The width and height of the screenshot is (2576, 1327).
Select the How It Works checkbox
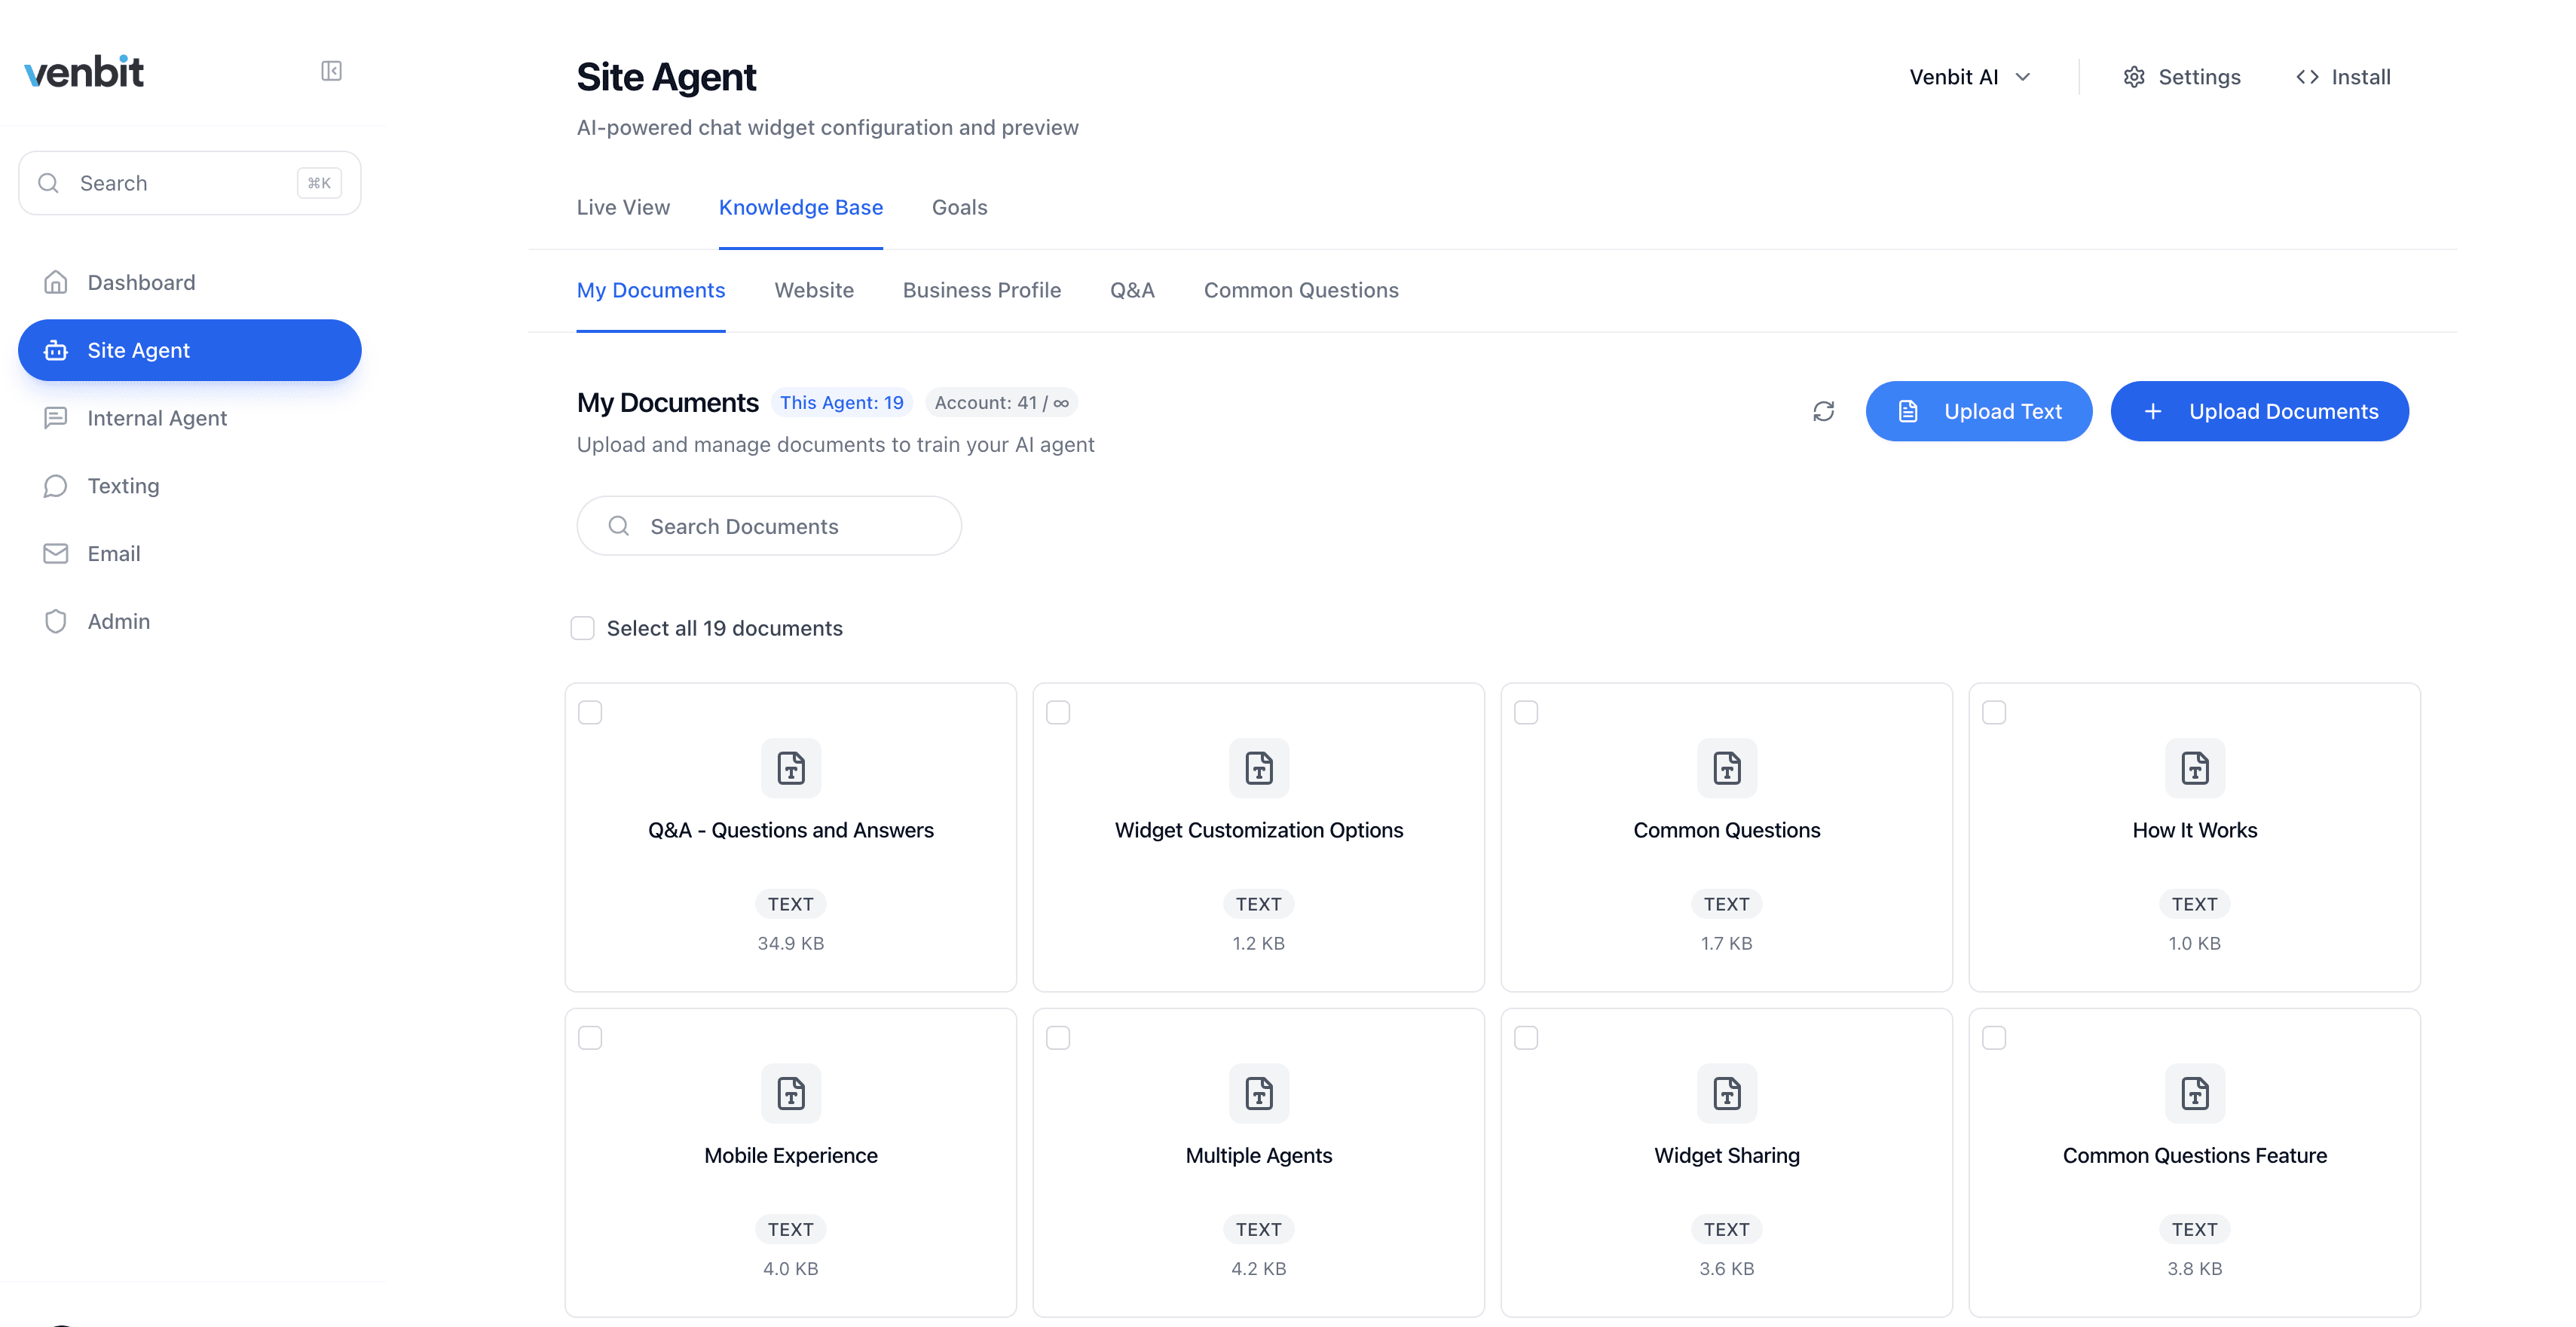pos(1994,712)
